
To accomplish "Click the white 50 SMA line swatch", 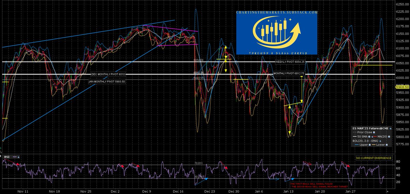I will [355, 137].
